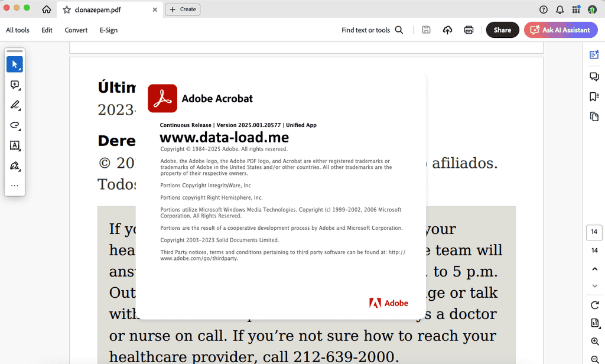The height and width of the screenshot is (364, 605).
Task: Click Copyright 2003–2023 Solid Documents line
Action: (220, 240)
